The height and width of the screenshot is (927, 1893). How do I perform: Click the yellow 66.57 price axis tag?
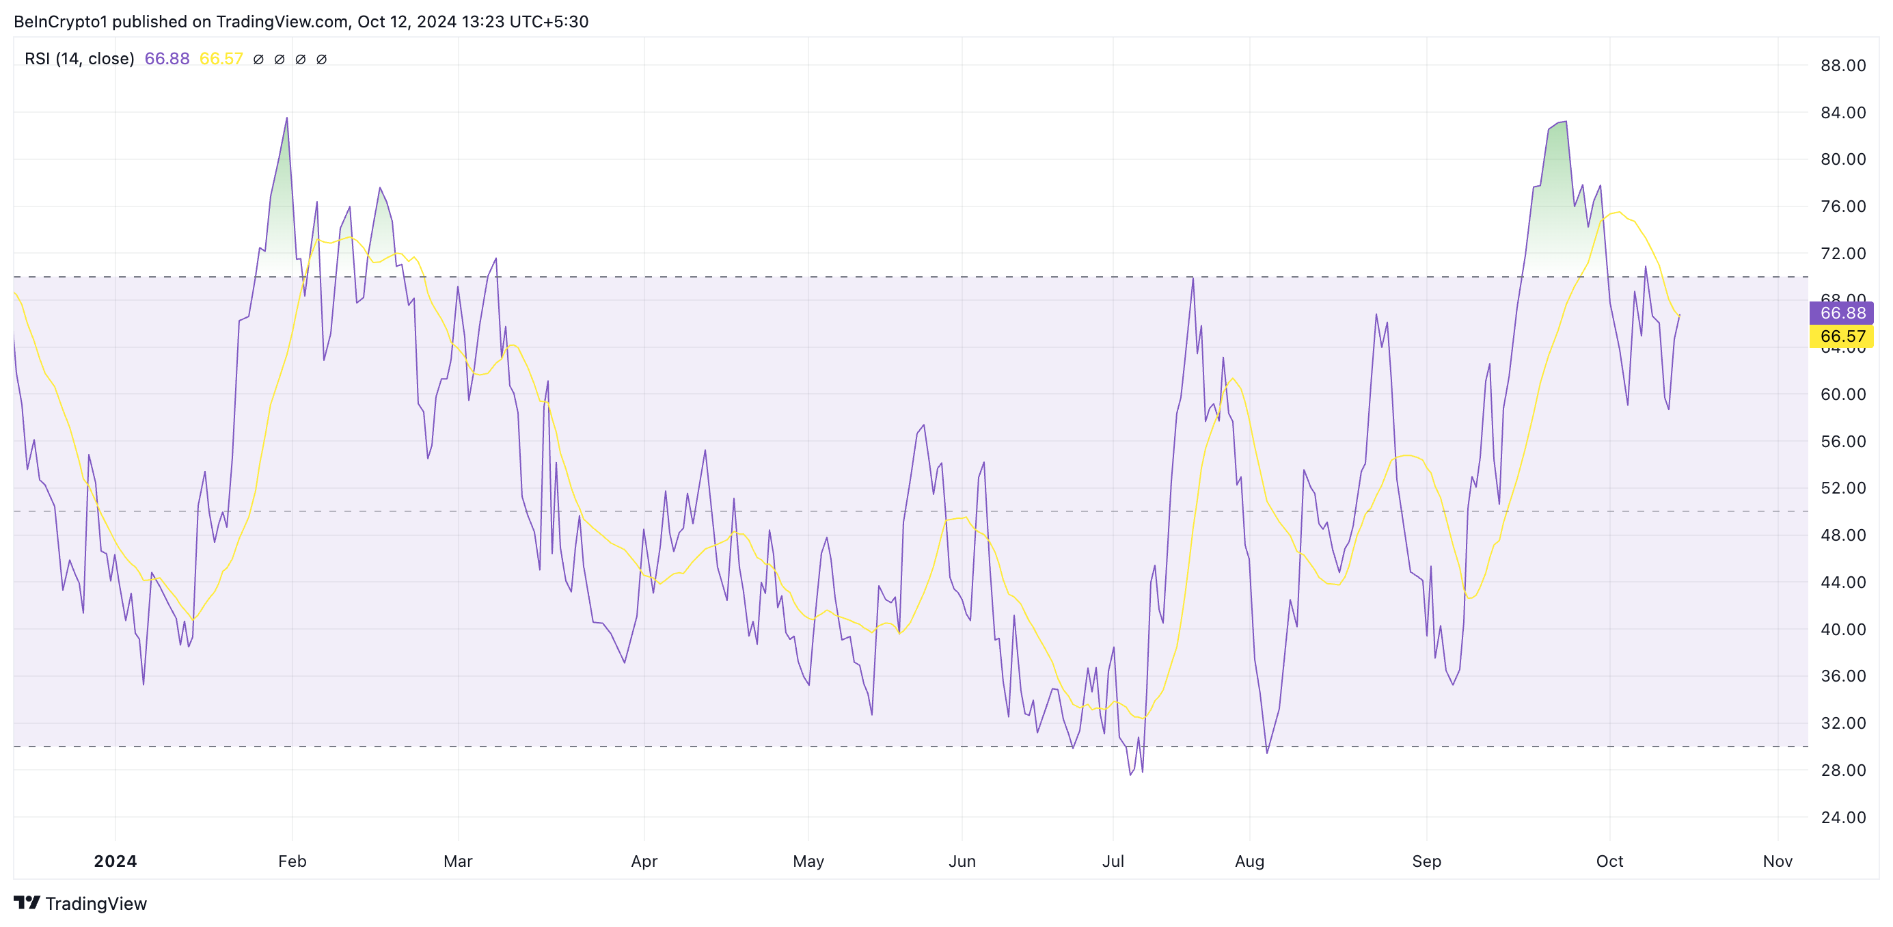pos(1842,337)
